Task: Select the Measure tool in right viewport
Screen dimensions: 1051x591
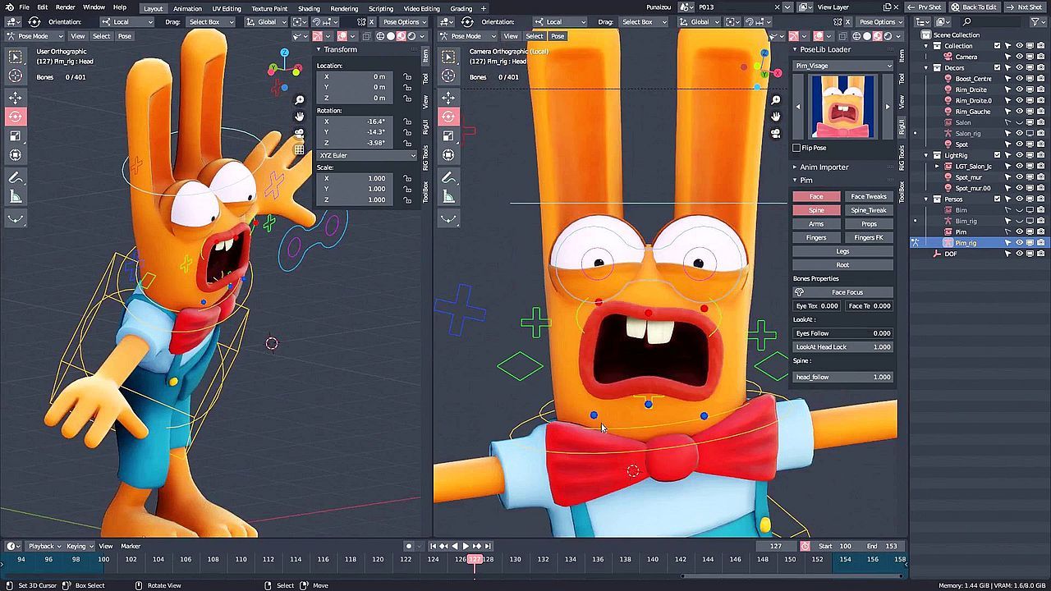Action: click(x=448, y=196)
